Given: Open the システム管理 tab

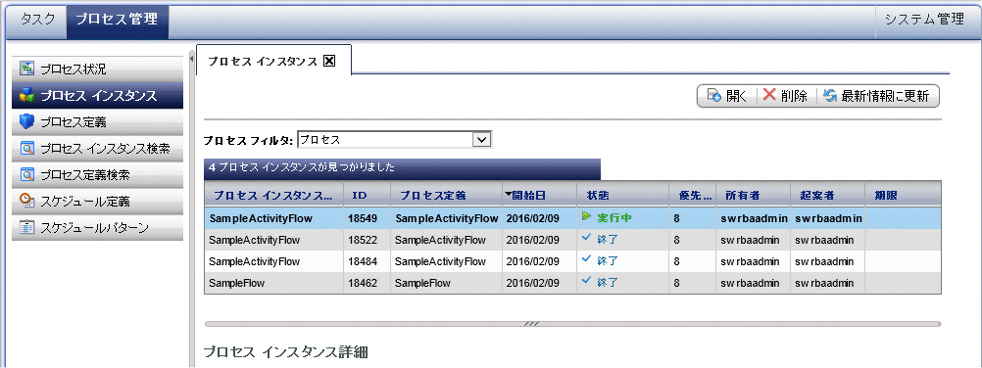Looking at the screenshot, I should click(924, 19).
